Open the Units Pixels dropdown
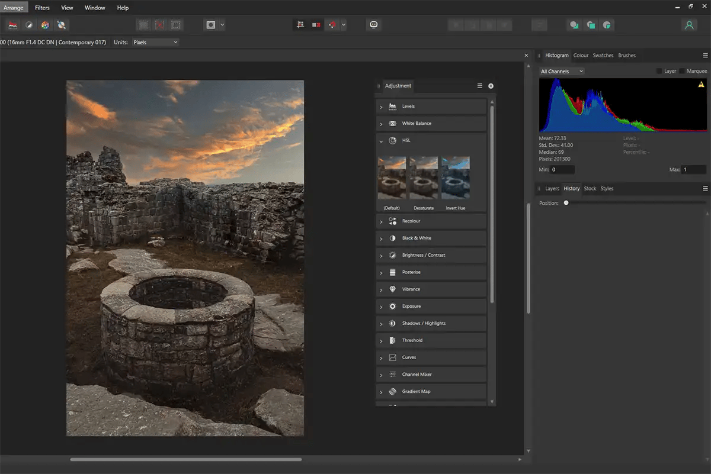Image resolution: width=711 pixels, height=474 pixels. 155,43
